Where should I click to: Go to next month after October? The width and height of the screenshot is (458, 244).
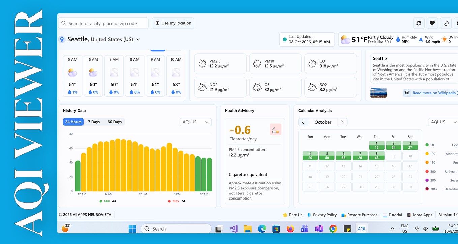(342, 122)
